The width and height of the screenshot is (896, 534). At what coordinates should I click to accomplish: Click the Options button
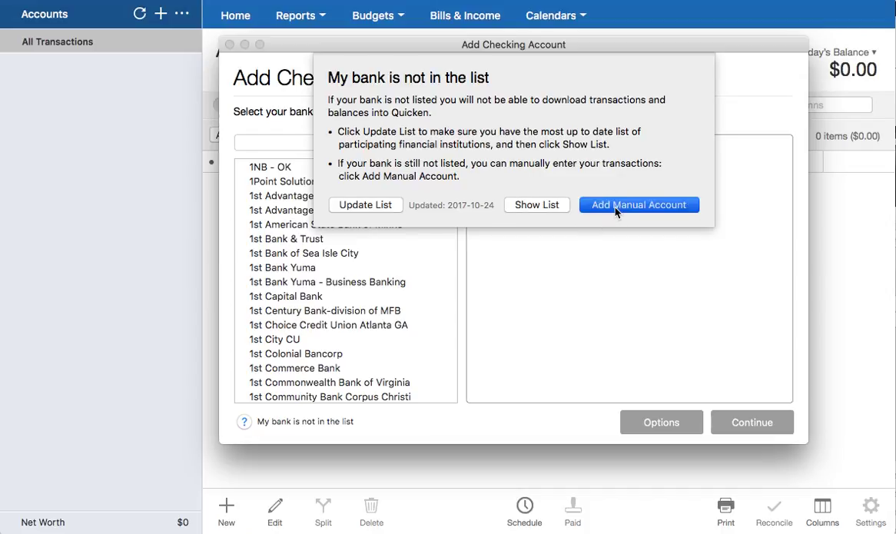661,422
